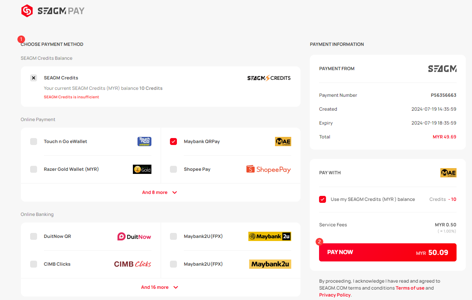Click the total amount MYR 49.69
472x300 pixels.
coord(445,137)
